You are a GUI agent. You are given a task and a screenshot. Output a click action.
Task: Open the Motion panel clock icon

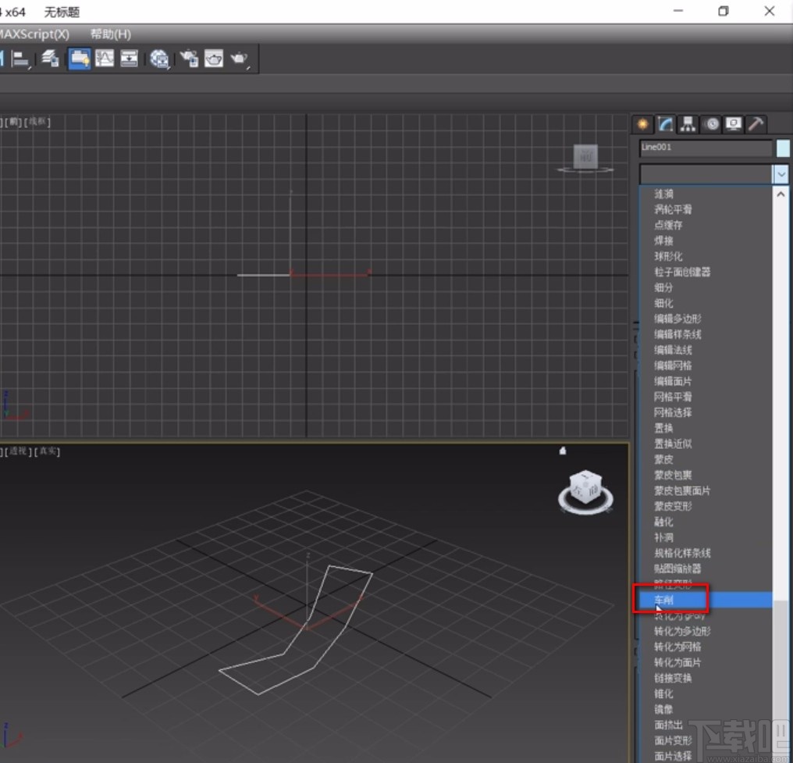(711, 124)
